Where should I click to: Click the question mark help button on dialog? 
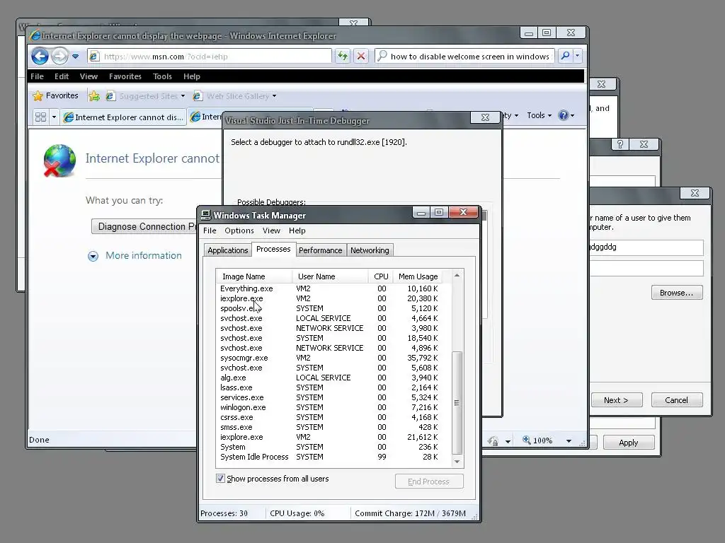(620, 144)
